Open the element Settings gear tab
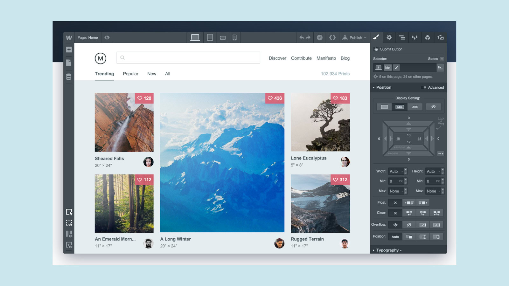The width and height of the screenshot is (509, 286). tap(389, 37)
